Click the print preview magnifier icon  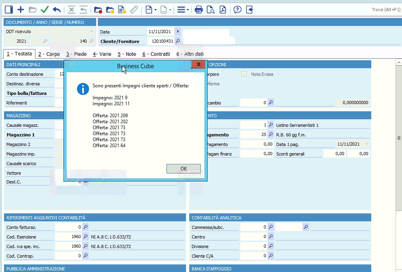click(x=211, y=10)
